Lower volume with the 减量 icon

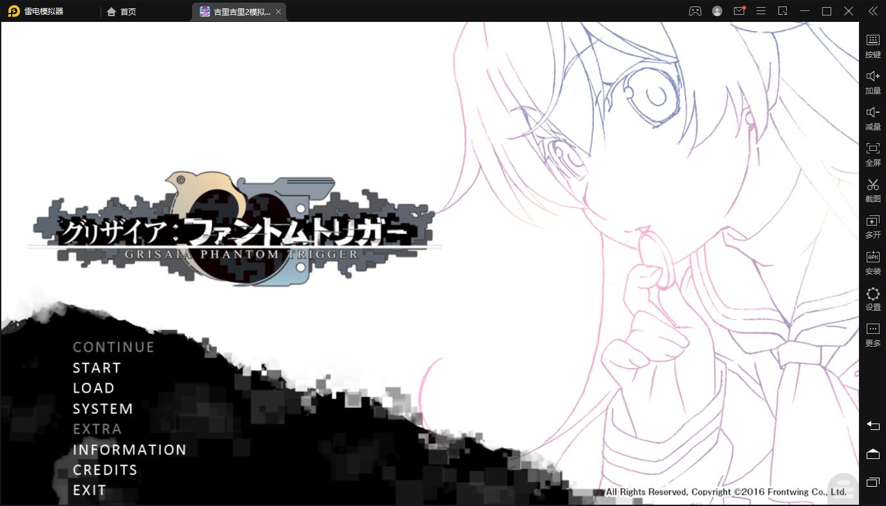tap(872, 117)
